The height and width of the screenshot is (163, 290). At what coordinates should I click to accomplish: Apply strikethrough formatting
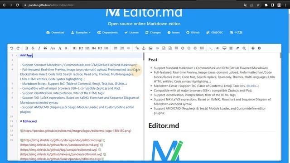[x=33, y=48]
